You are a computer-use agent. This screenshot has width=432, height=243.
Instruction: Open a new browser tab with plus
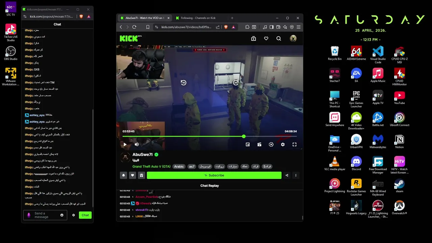232,18
